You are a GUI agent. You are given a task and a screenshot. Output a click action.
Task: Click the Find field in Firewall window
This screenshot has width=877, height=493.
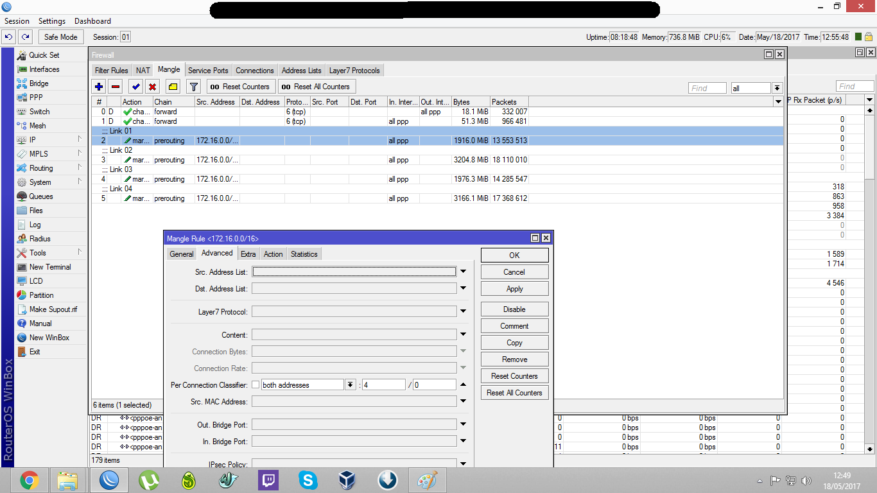[x=708, y=88]
